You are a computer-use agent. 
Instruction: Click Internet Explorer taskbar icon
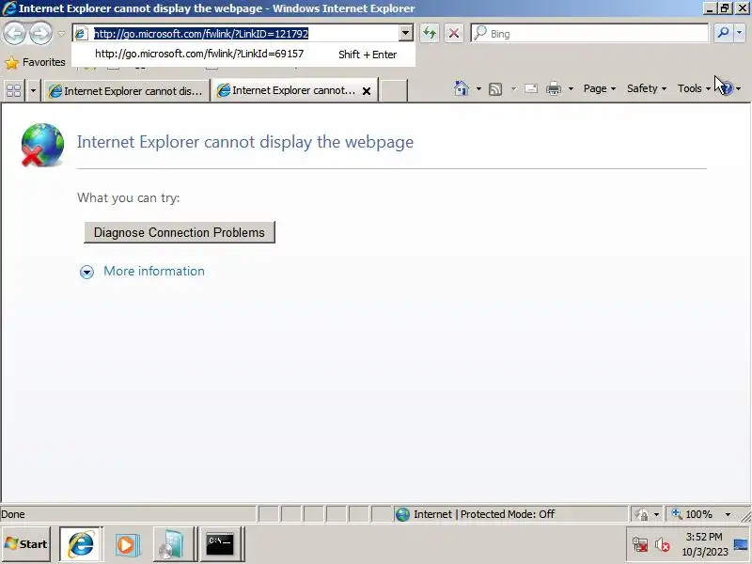81,544
